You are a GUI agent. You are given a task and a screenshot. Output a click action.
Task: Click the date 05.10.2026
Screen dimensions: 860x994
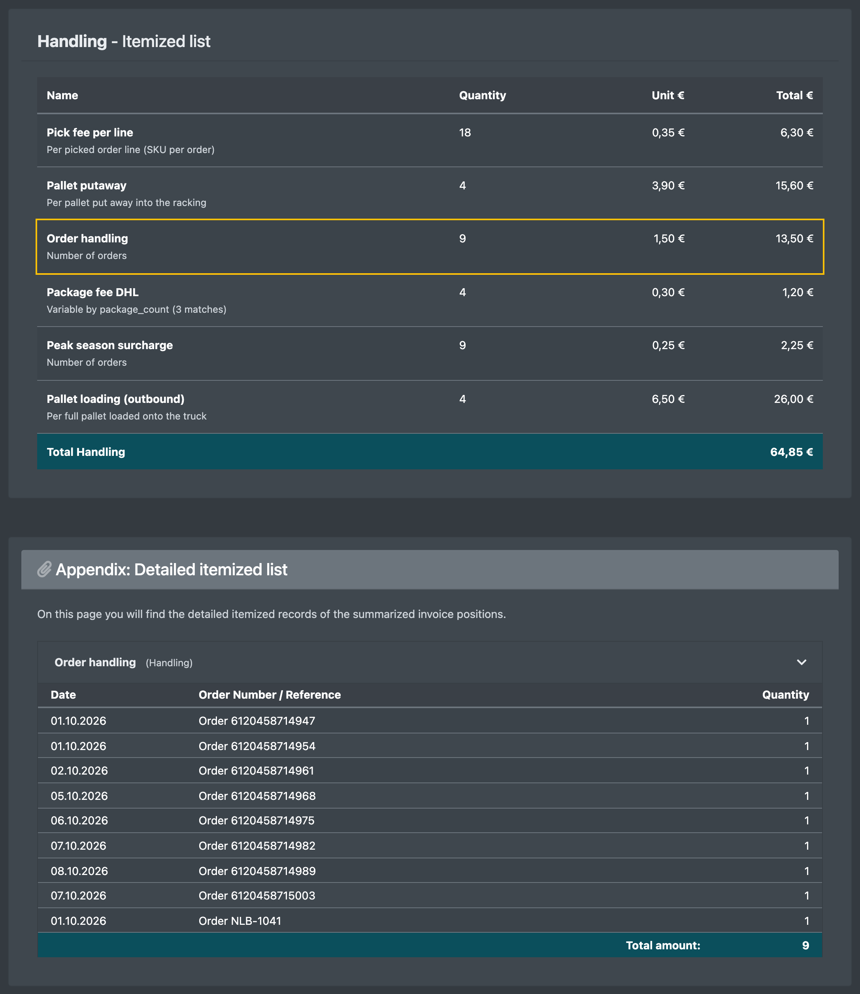(x=79, y=796)
